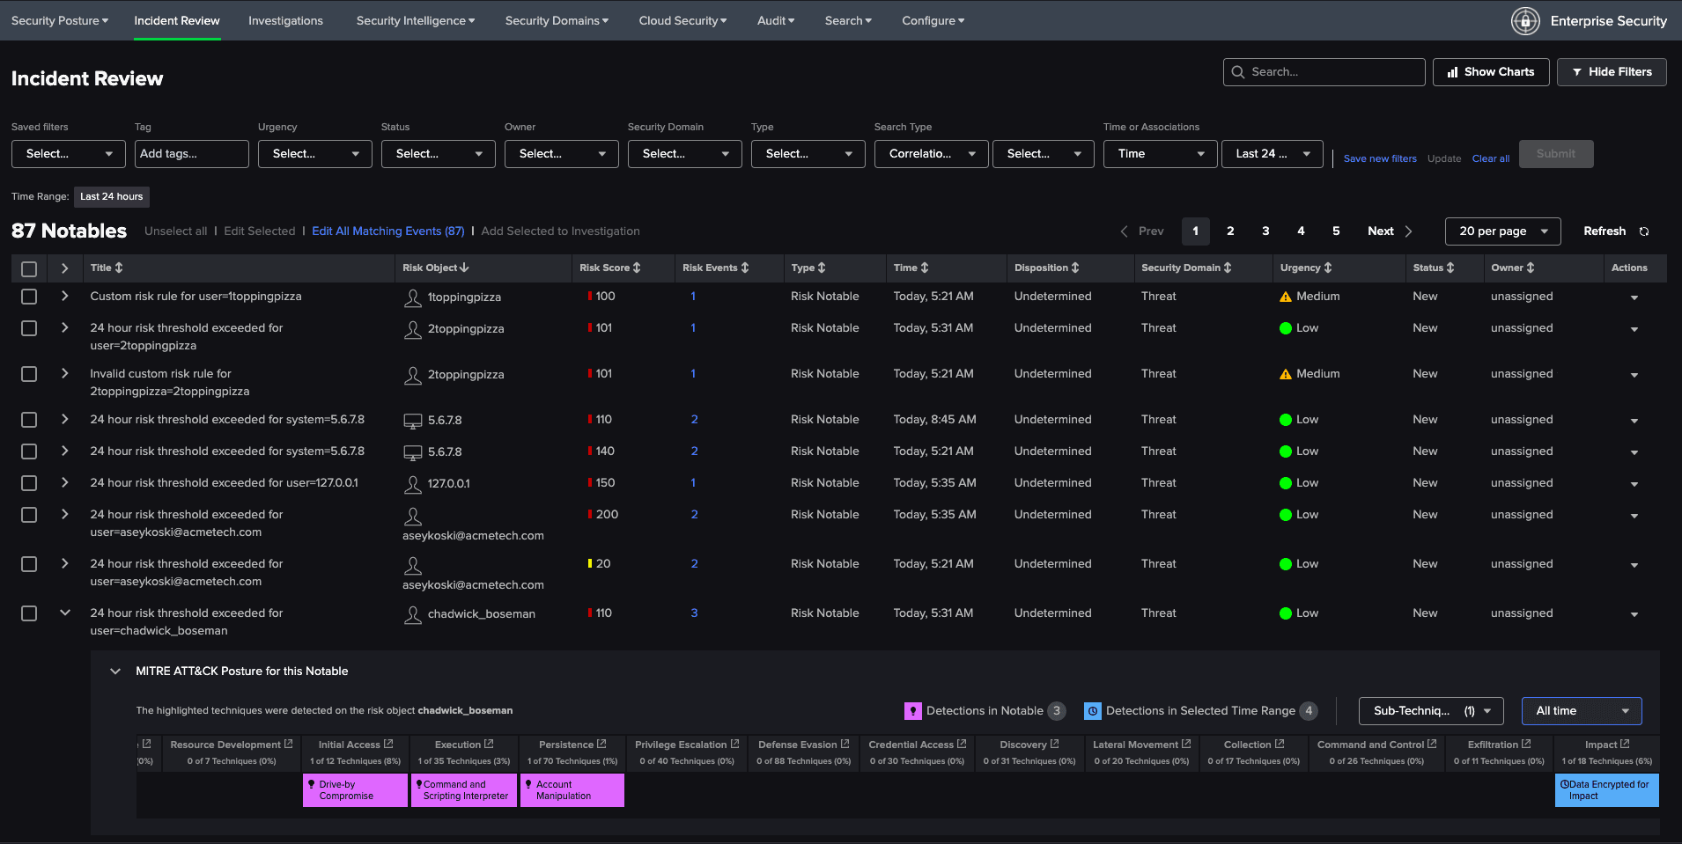
Task: Open the 20 per page dropdown
Action: click(1501, 231)
